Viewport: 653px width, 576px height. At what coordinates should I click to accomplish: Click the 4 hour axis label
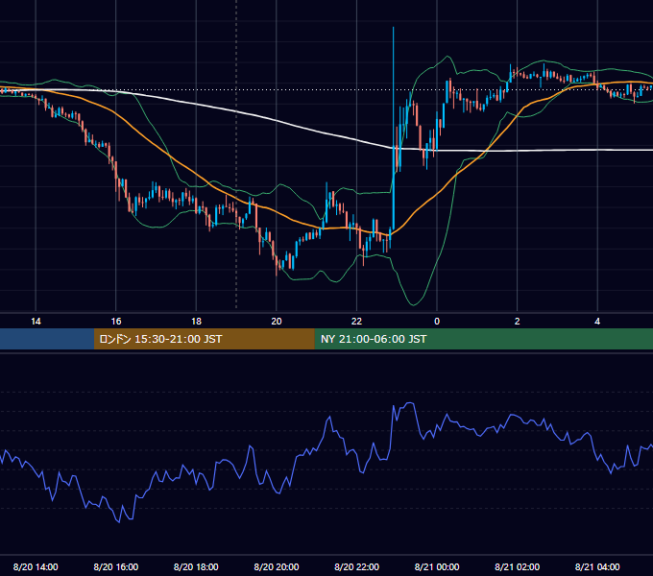(597, 322)
